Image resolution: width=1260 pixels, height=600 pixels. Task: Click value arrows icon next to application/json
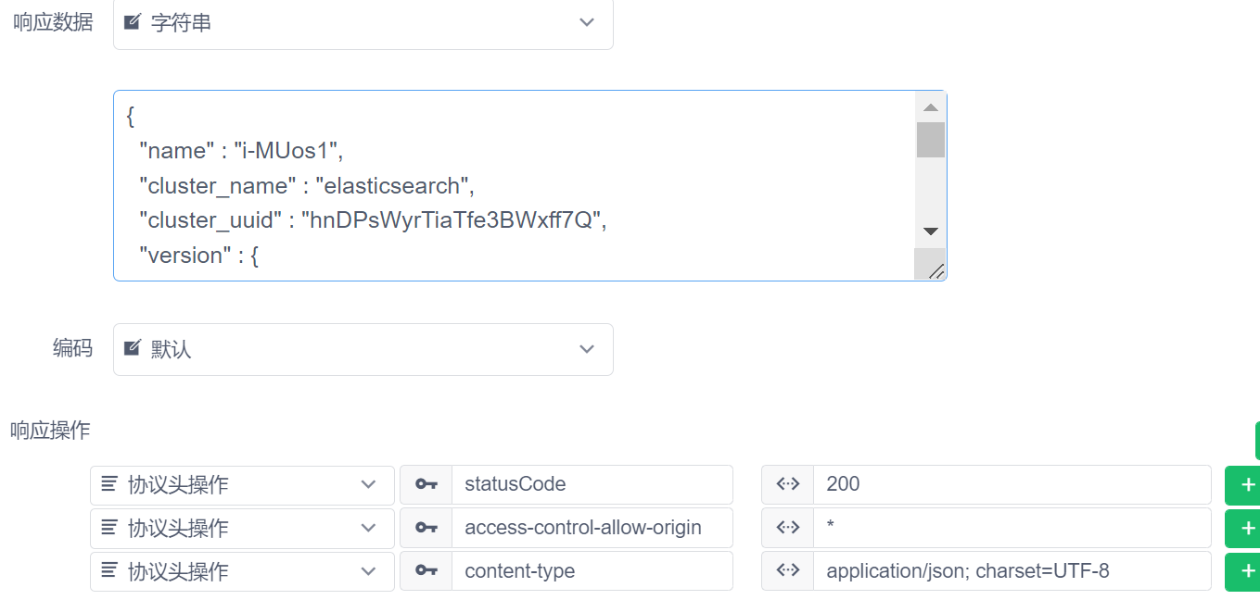click(x=787, y=571)
